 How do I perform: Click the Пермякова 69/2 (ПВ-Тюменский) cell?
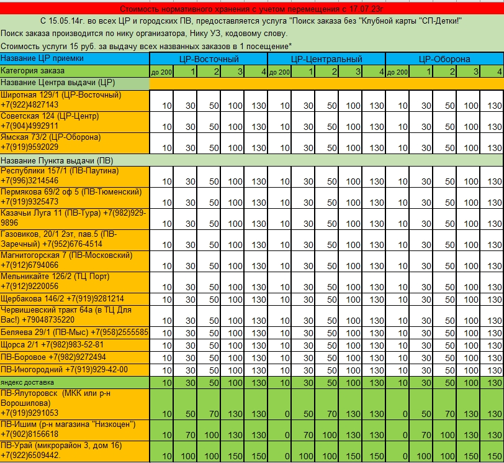(x=74, y=197)
